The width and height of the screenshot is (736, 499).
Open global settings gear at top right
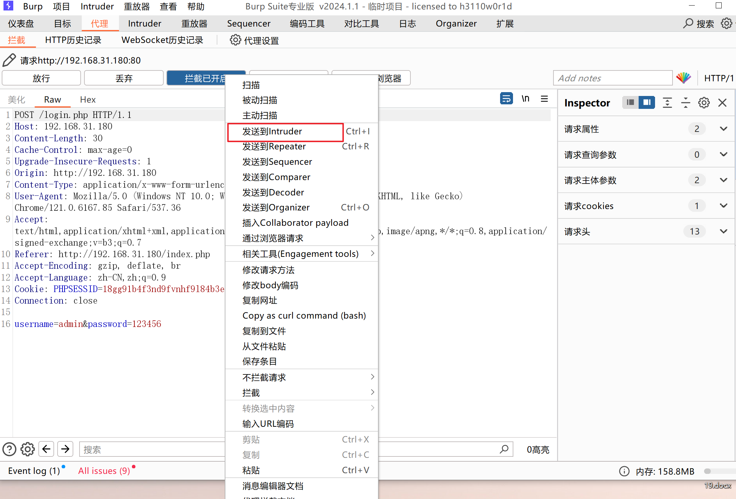[x=727, y=23]
